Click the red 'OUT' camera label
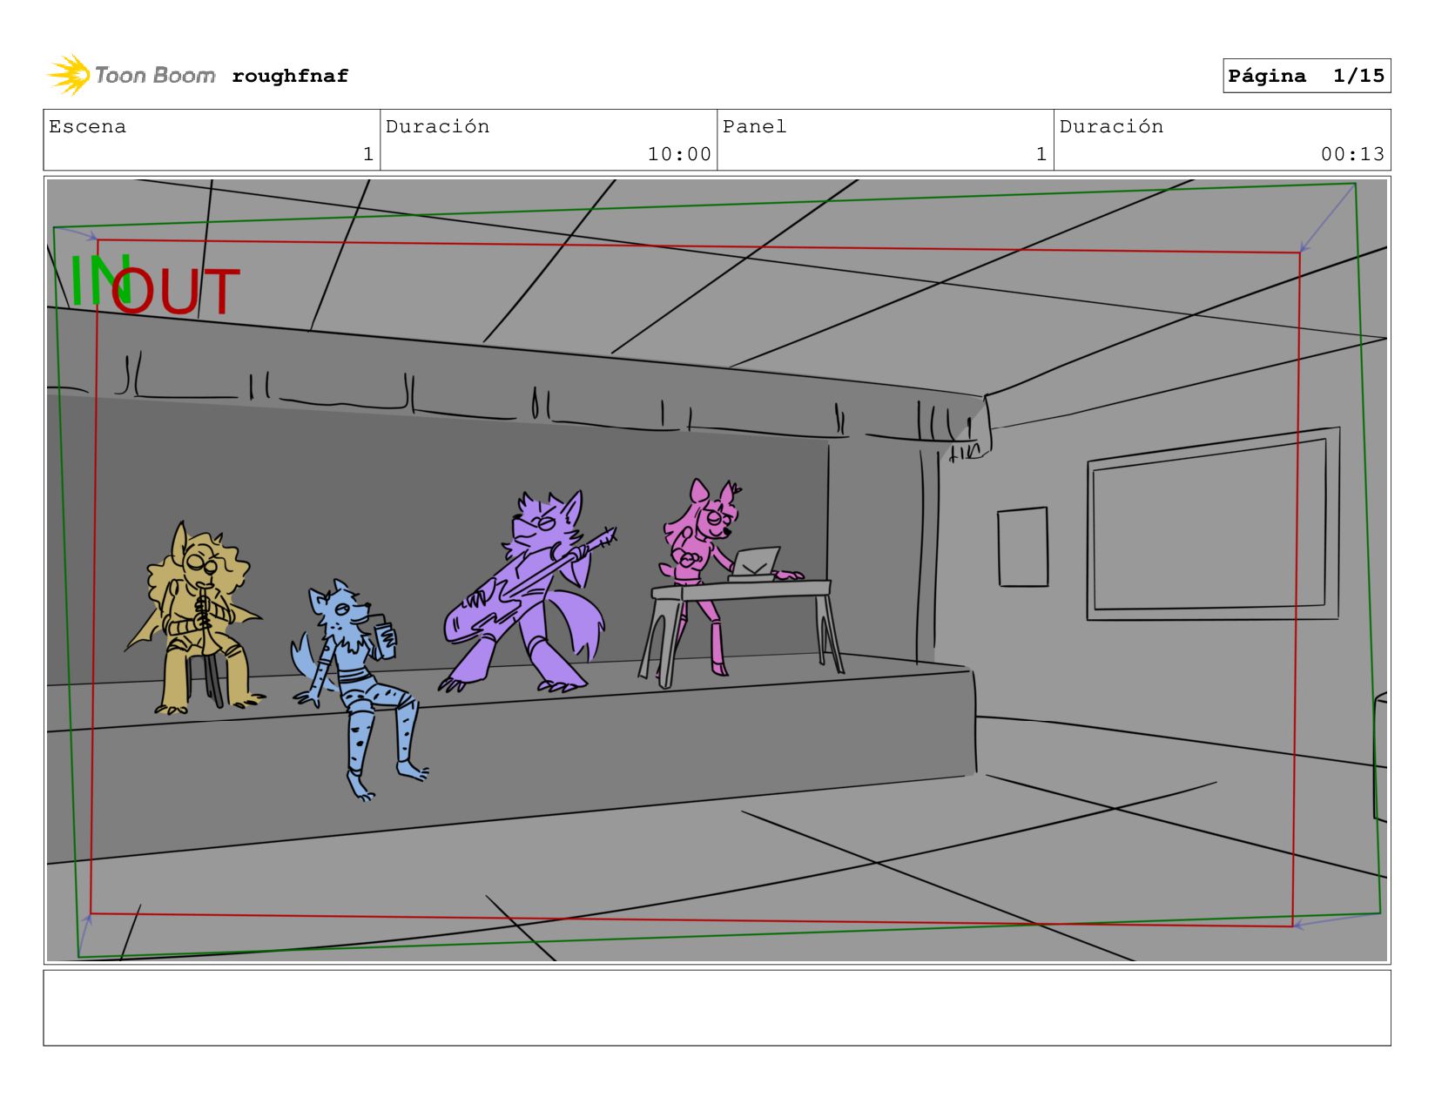 [174, 292]
